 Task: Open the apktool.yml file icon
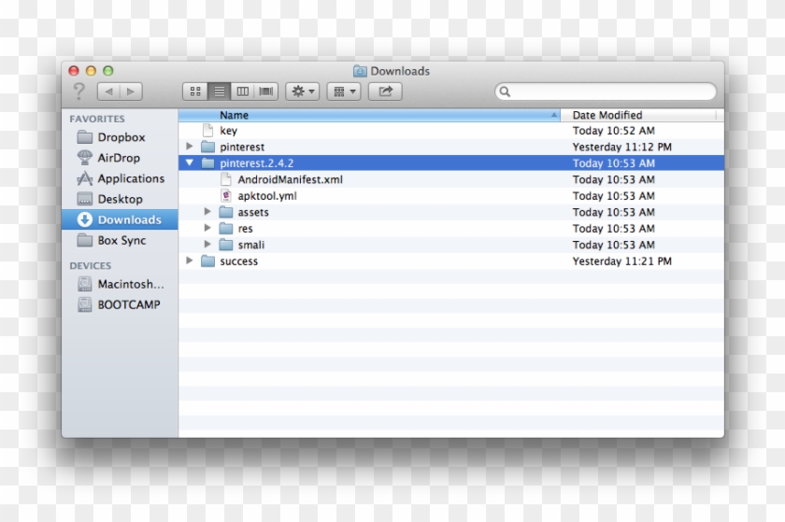(226, 196)
